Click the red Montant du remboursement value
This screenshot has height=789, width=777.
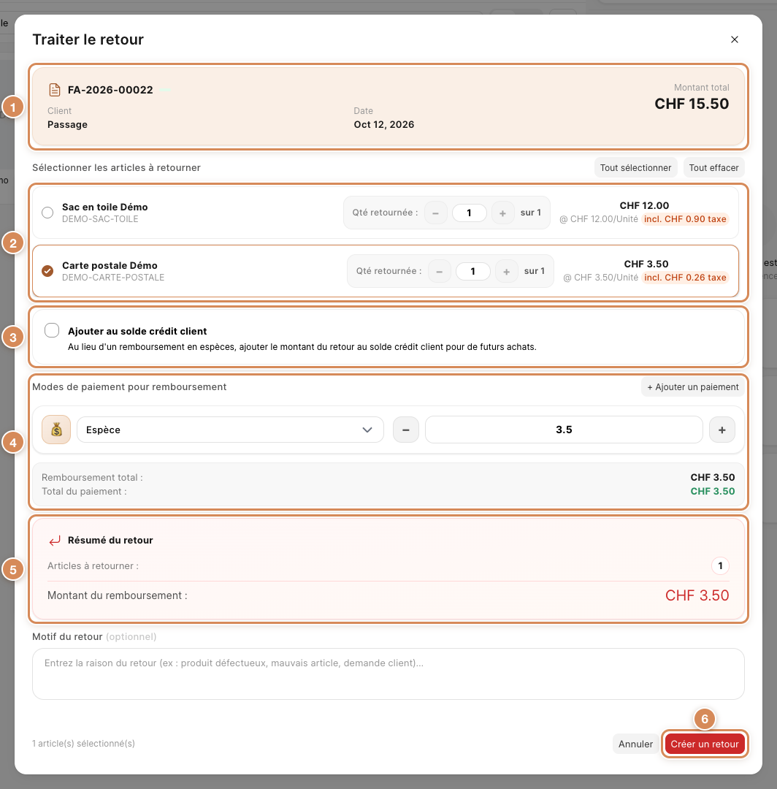[697, 595]
